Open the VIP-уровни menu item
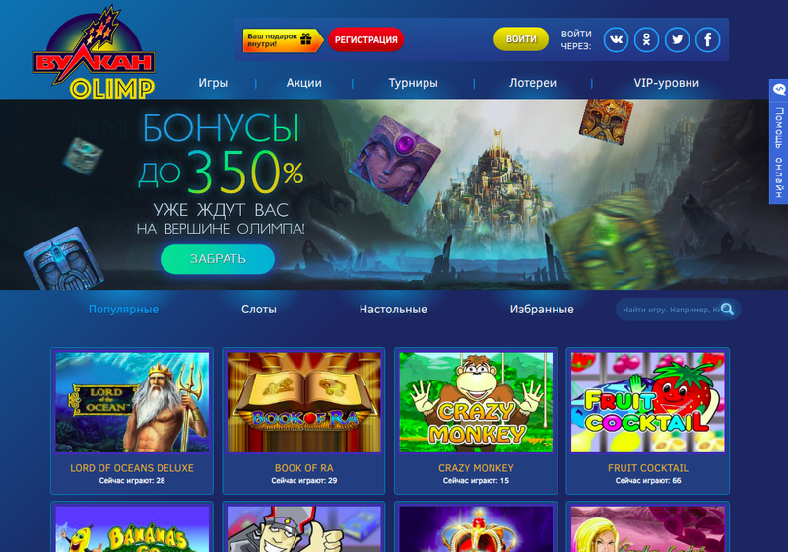The image size is (788, 552). [667, 83]
